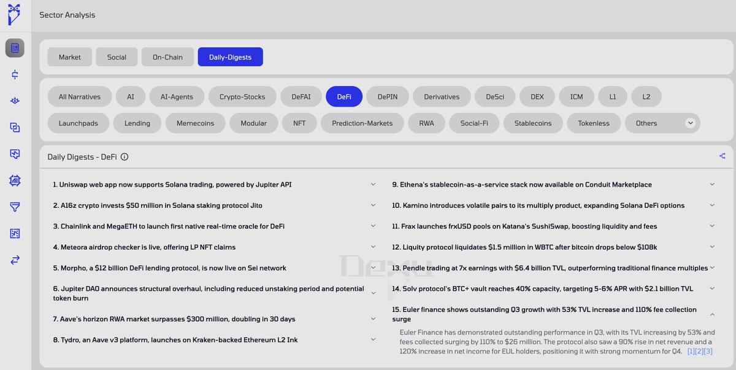
Task: Select the NFT narrative filter
Action: [x=299, y=123]
